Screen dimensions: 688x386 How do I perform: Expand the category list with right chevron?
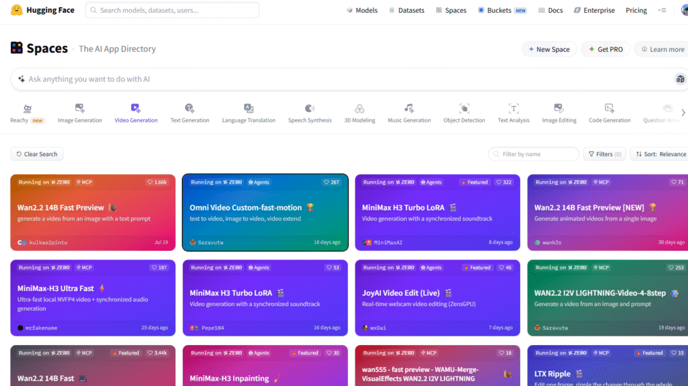pos(683,113)
